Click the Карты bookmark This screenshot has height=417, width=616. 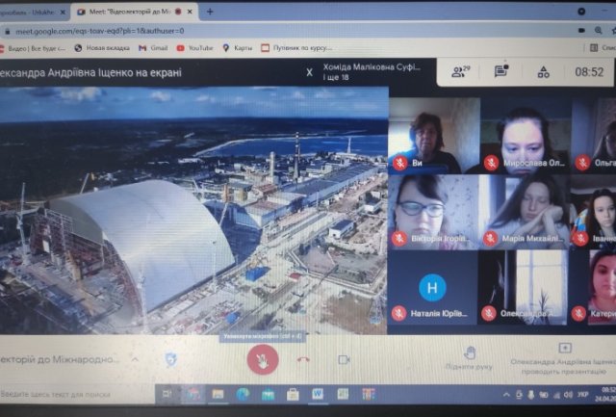[x=238, y=48]
